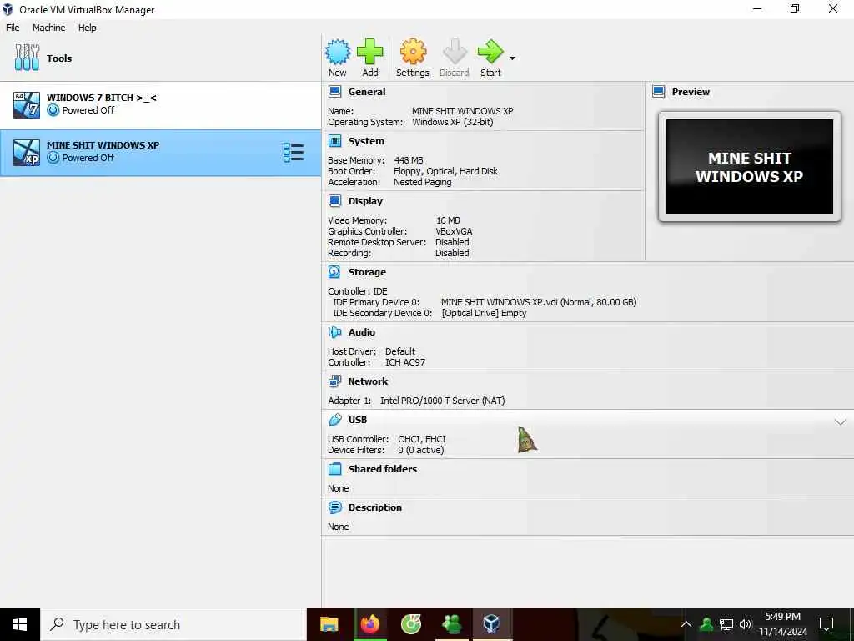Click the Description speech bubble icon
854x641 pixels.
pos(335,507)
